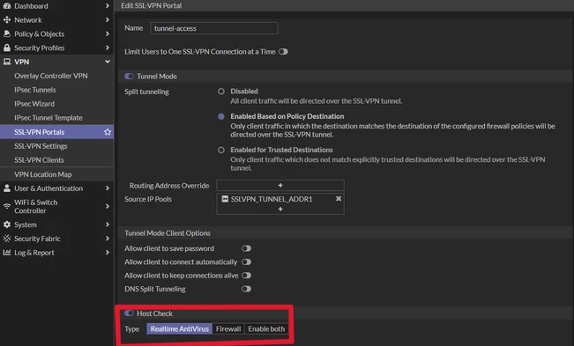Click the portal Name input field

tap(214, 28)
